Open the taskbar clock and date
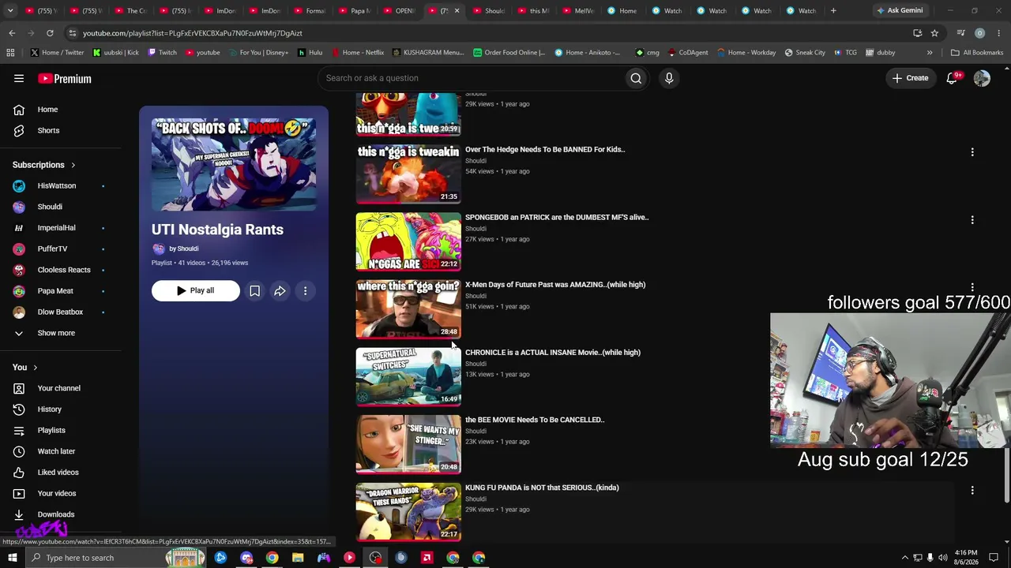Screen dimensions: 1011x568 966,558
